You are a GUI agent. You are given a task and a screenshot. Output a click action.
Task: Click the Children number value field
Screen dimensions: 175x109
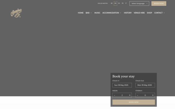click(x=145, y=95)
